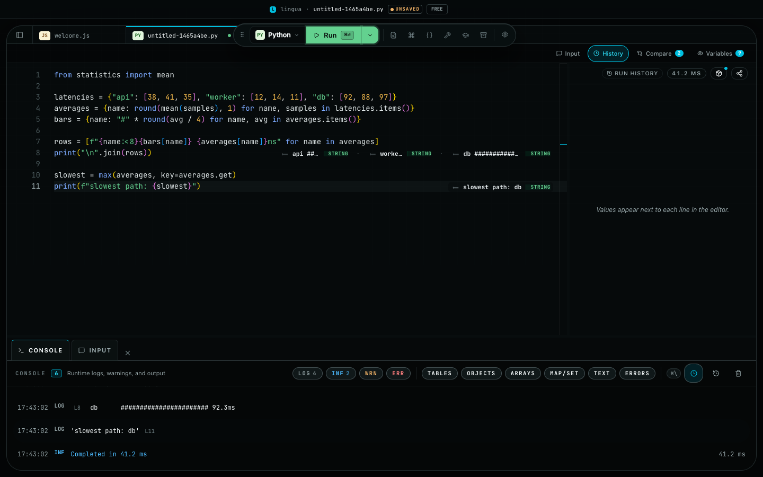Toggle the sidebar panel icon
This screenshot has width=763, height=477.
[20, 35]
